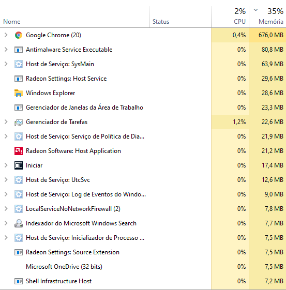Image resolution: width=286 pixels, height=290 pixels.
Task: Click the Radeon Software red icon
Action: [19, 151]
